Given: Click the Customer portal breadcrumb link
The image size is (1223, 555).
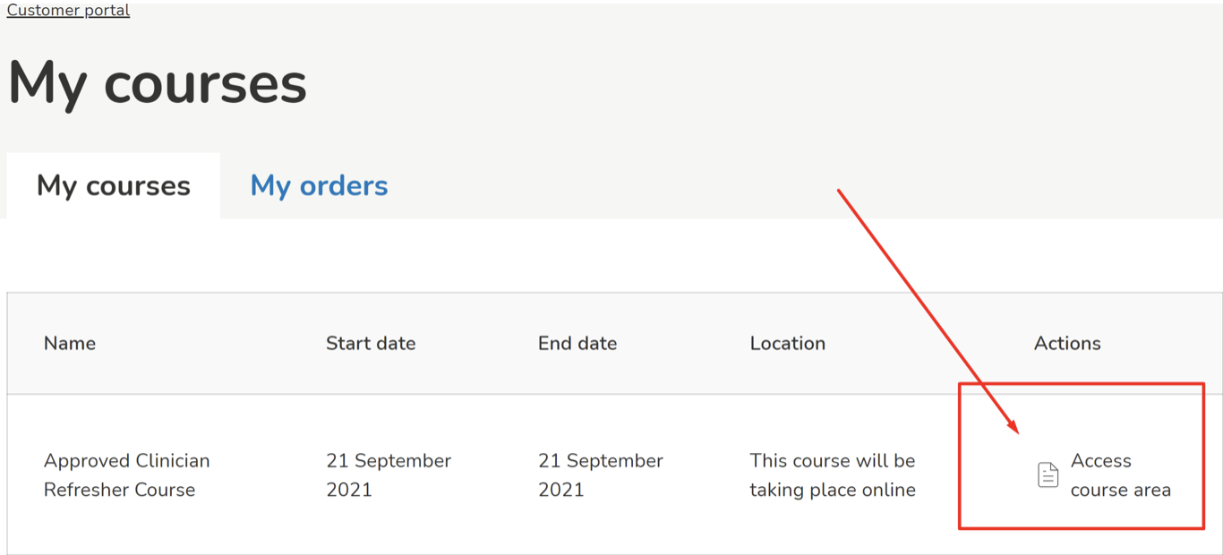Looking at the screenshot, I should [x=68, y=10].
